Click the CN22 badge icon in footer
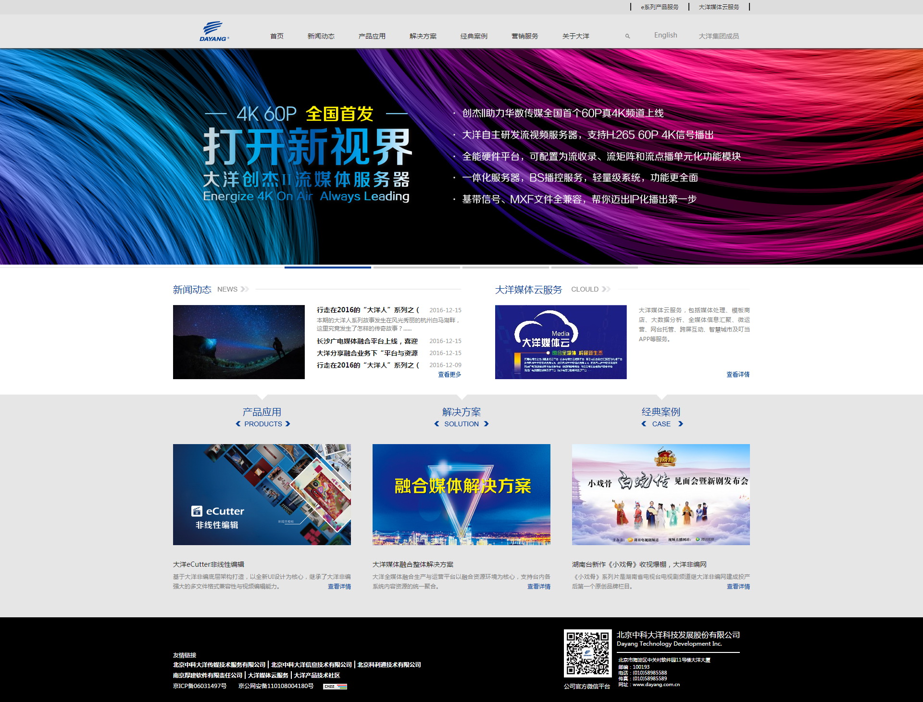Image resolution: width=923 pixels, height=702 pixels. (x=335, y=687)
